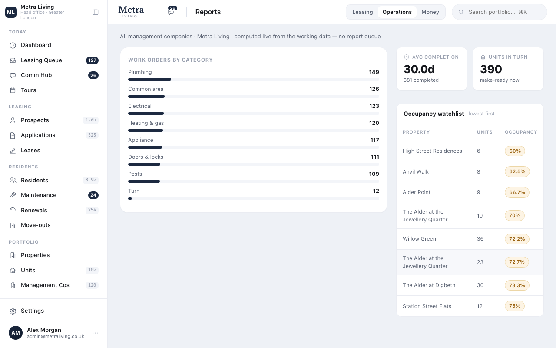
Task: Click the 70% occupancy badge
Action: tap(515, 215)
